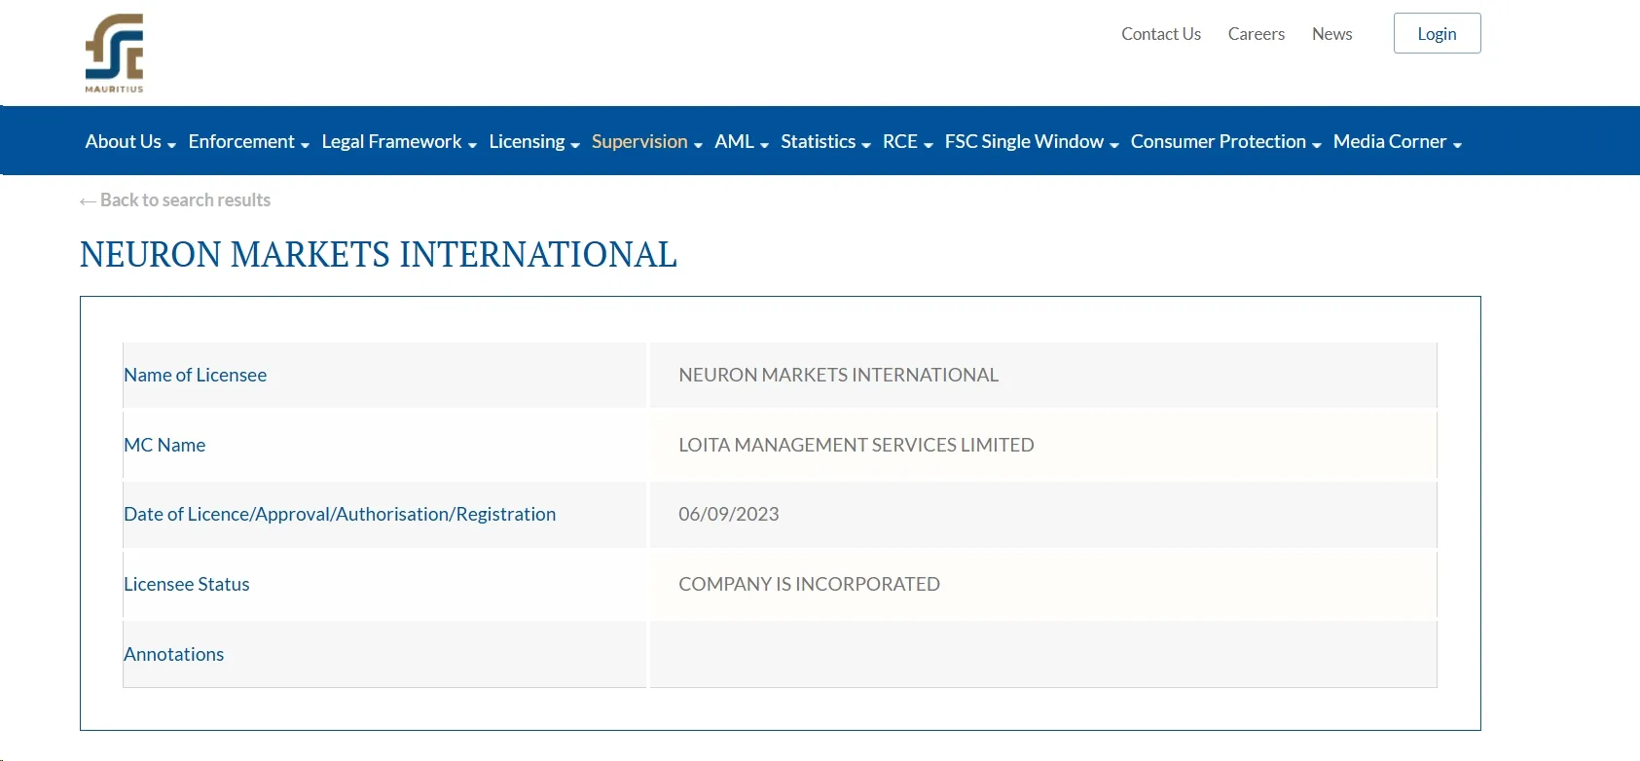Click the Name of Licensee label
Screen dimensions: 1640x761
click(x=195, y=375)
